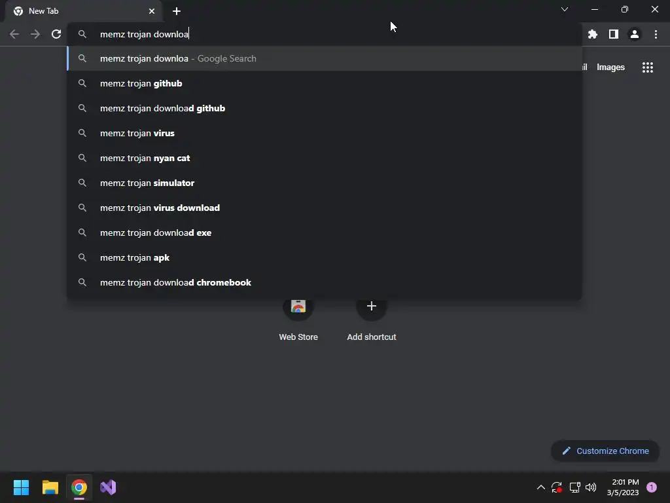Click the Add shortcut tile
This screenshot has width=670, height=503.
coord(372,319)
